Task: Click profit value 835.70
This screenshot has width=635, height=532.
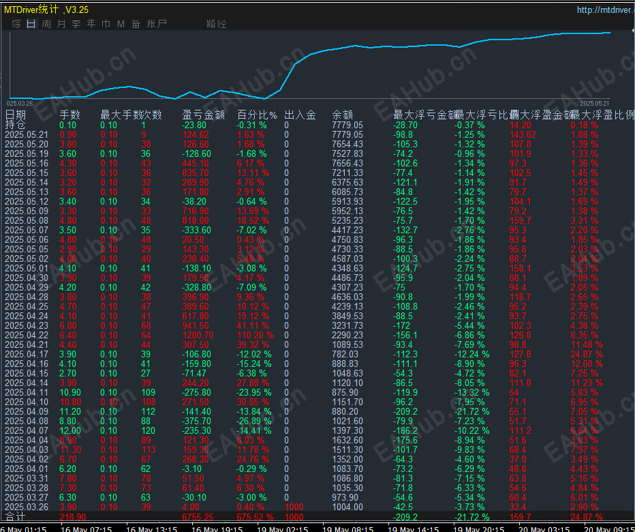Action: pyautogui.click(x=196, y=173)
